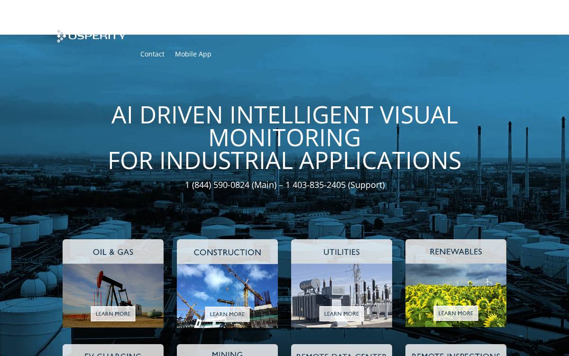569x356 pixels.
Task: Open the Mining card
Action: coord(227,350)
